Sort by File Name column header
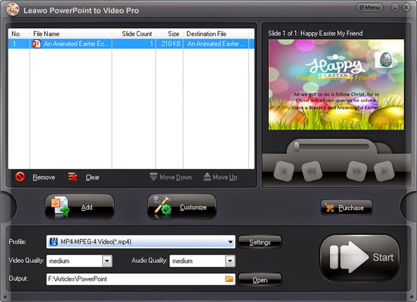417x302 pixels. [71, 34]
